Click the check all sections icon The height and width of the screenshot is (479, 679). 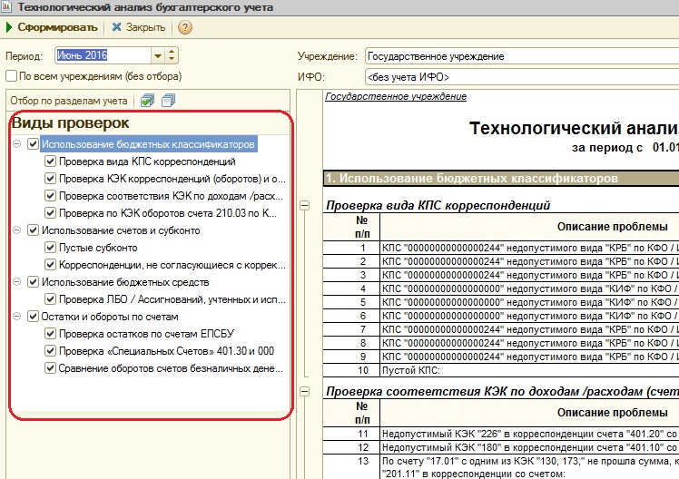point(147,101)
